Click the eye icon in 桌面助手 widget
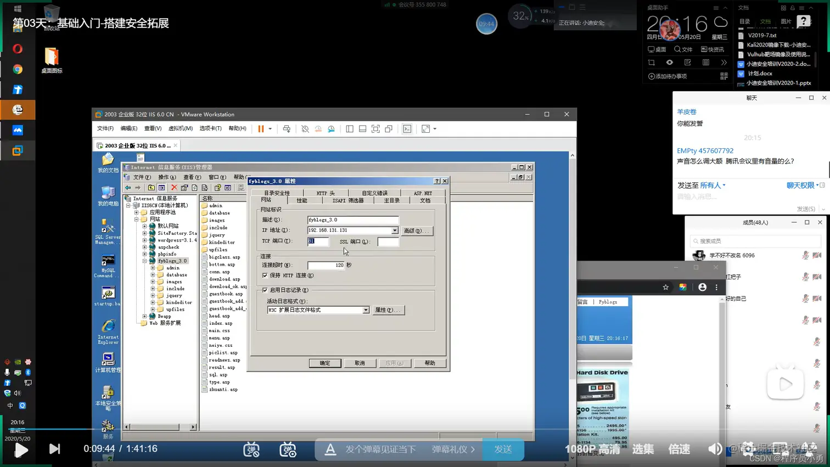This screenshot has width=830, height=467. point(669,63)
